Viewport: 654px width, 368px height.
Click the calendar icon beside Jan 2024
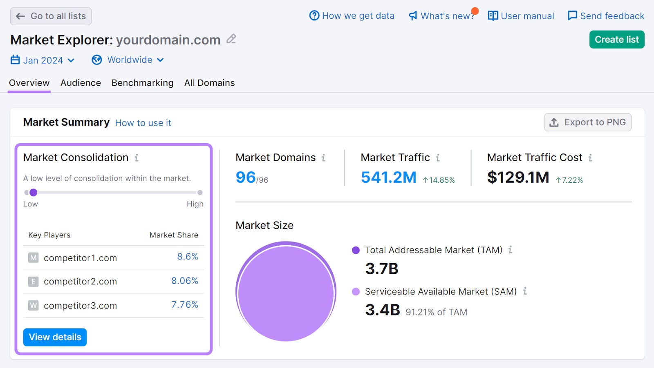pos(15,60)
